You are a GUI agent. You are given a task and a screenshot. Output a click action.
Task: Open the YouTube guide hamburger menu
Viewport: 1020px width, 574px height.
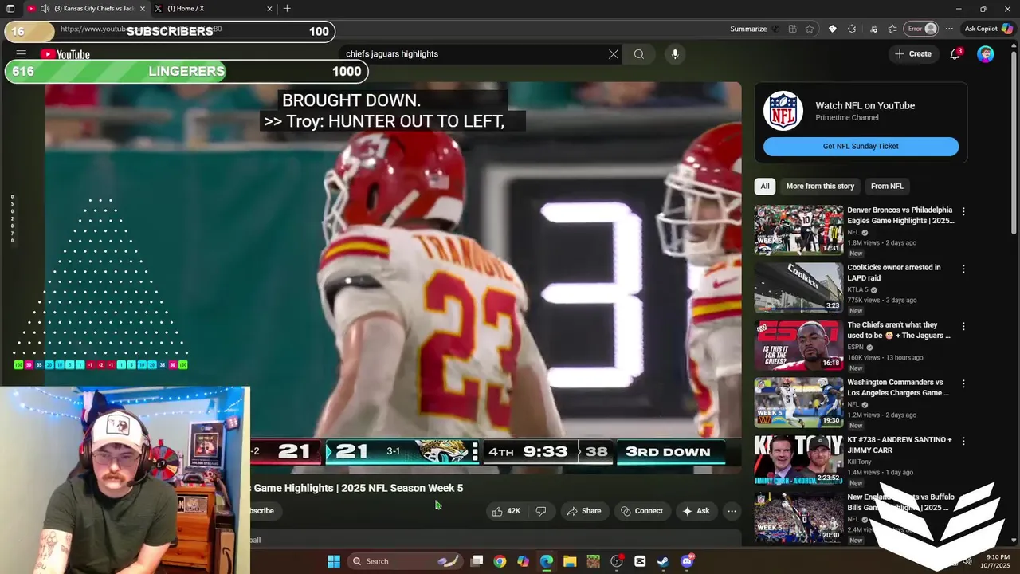click(x=22, y=54)
